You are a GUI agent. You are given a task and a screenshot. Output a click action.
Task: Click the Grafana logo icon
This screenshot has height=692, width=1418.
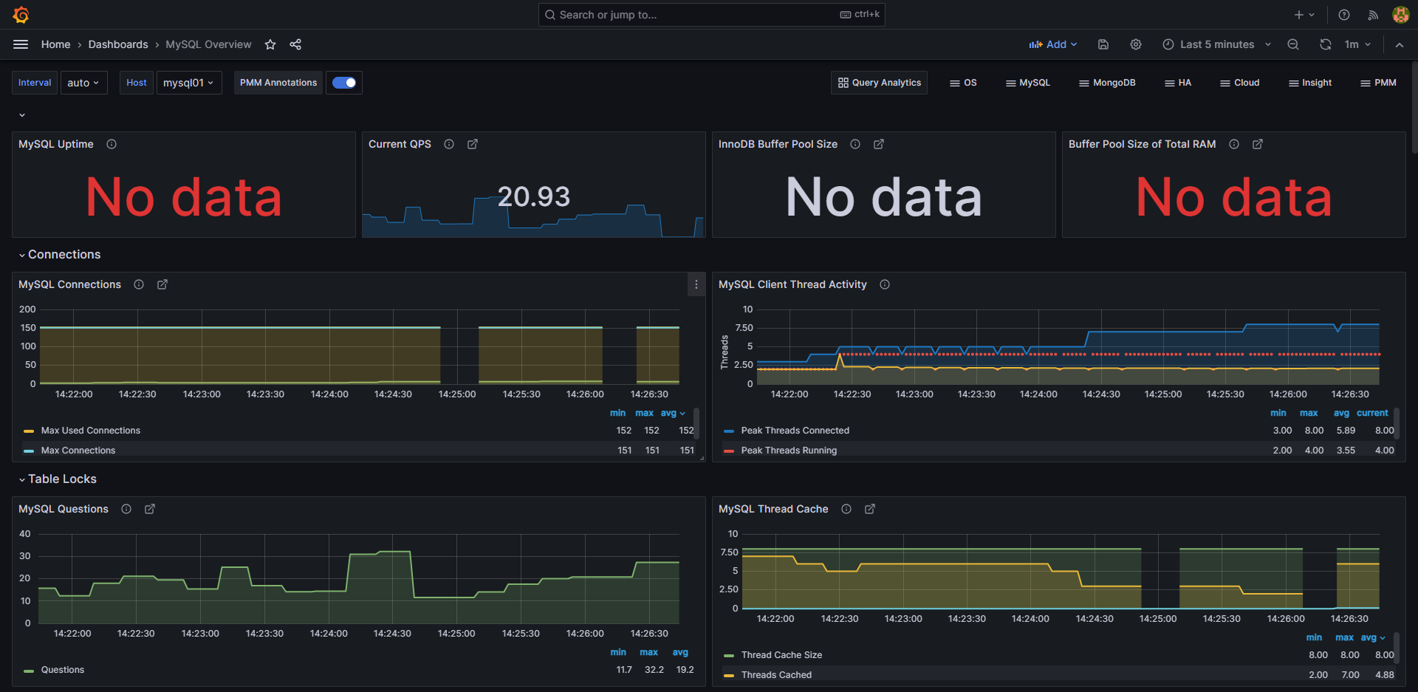[21, 15]
